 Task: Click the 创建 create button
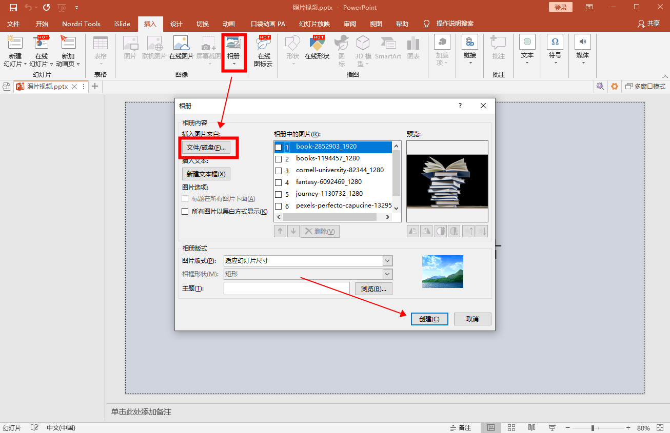click(x=429, y=319)
